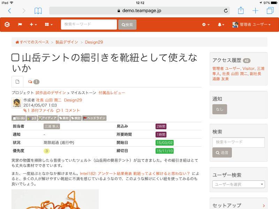Focus sidebar 検索キーワード field
This screenshot has width=279, height=209.
point(239,142)
